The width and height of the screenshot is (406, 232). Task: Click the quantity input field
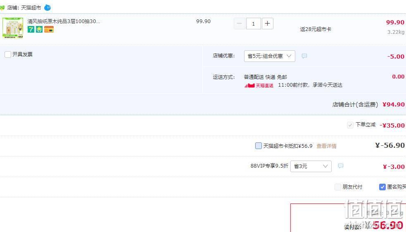[253, 24]
